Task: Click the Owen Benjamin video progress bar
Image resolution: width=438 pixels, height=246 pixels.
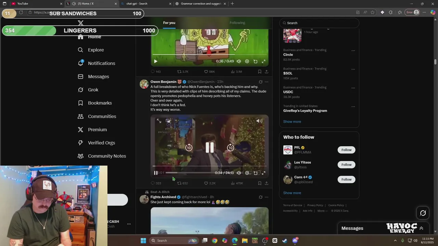Action: click(209, 166)
